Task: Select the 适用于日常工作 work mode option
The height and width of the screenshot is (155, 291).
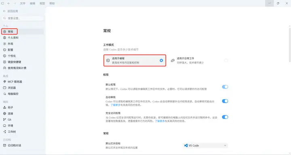Action: pyautogui.click(x=199, y=60)
